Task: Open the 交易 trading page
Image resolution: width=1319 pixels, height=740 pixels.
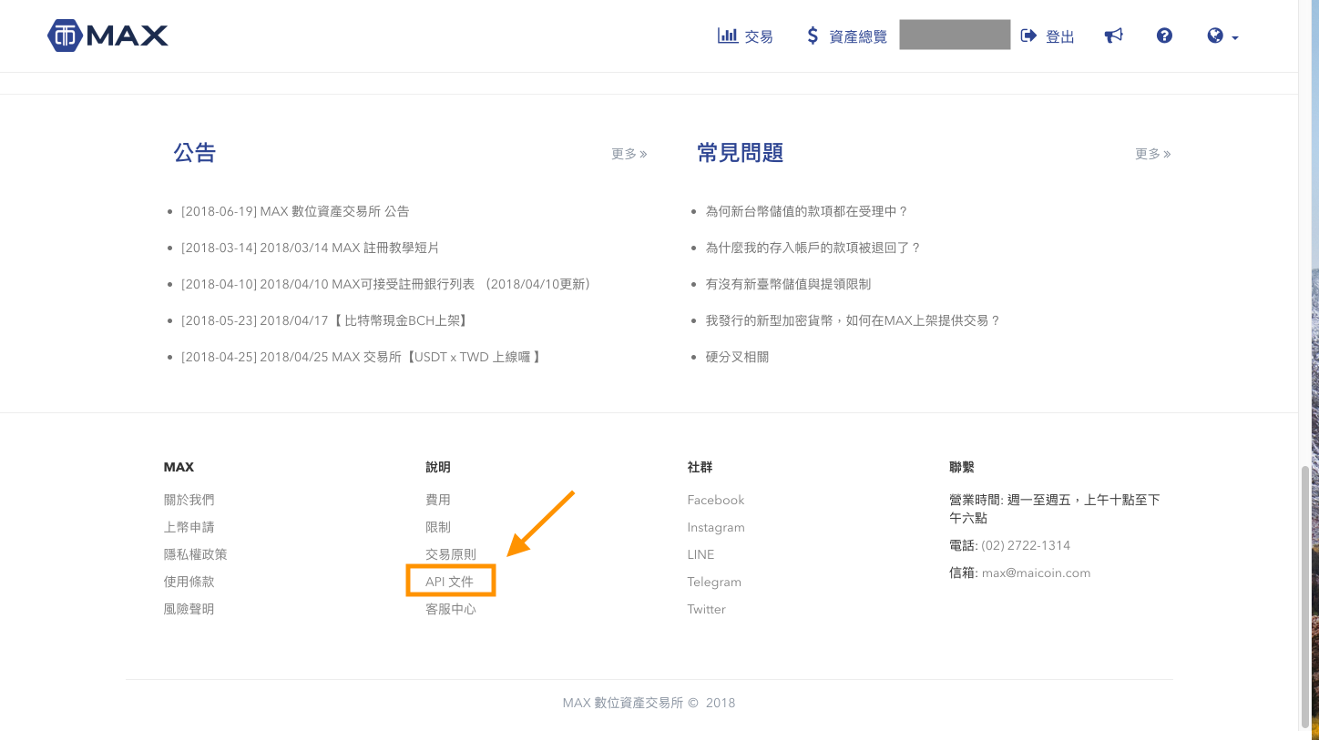Action: [x=745, y=36]
